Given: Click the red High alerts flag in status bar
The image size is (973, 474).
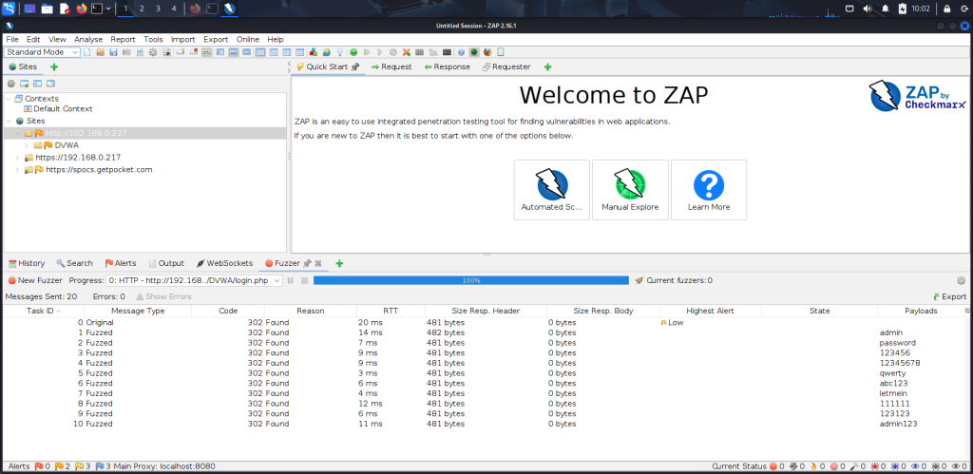Looking at the screenshot, I should [37, 466].
